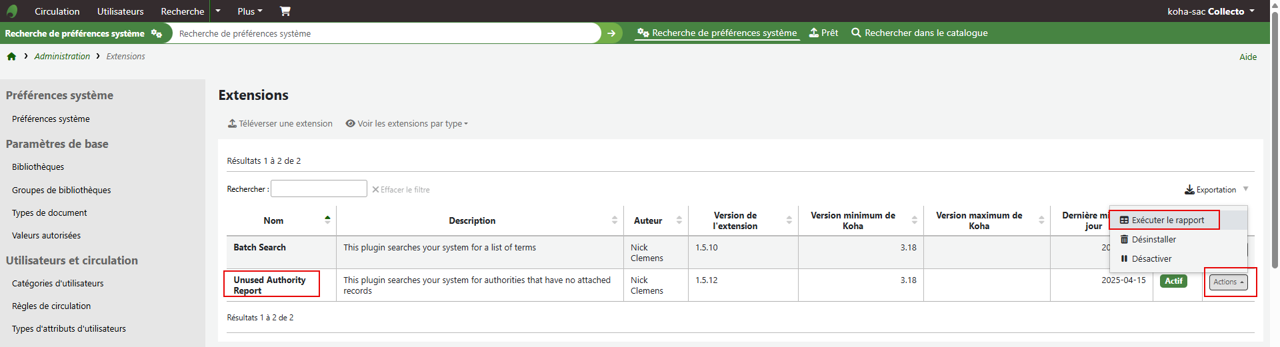Expand Voir les extensions par type
This screenshot has width=1280, height=347.
[x=407, y=124]
